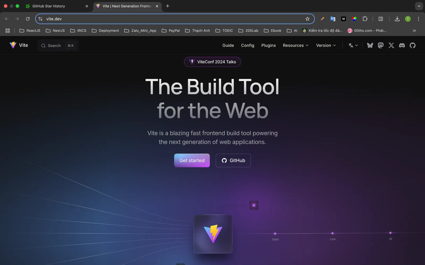
Task: Open the browser Downloads icon
Action: click(397, 19)
